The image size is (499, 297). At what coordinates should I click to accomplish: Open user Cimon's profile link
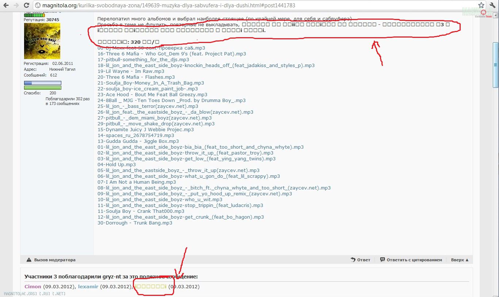(x=33, y=286)
